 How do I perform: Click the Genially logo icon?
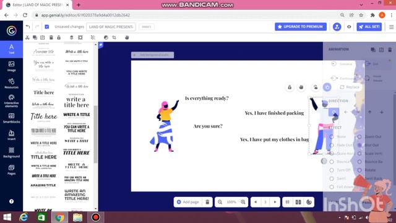pos(11,30)
